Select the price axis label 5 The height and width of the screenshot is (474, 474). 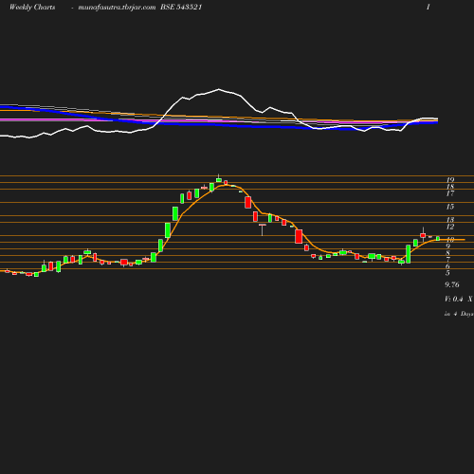click(x=447, y=273)
